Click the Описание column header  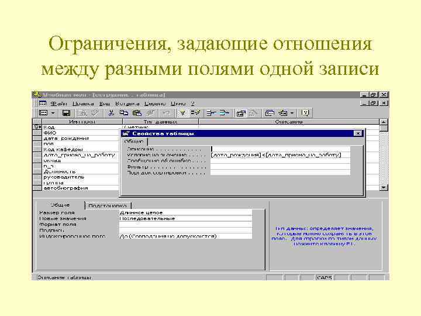click(x=289, y=122)
